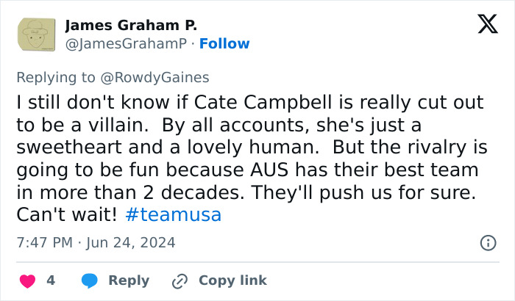The height and width of the screenshot is (301, 515).
Task: Visit the @JamesGrahamP handle
Action: [126, 44]
